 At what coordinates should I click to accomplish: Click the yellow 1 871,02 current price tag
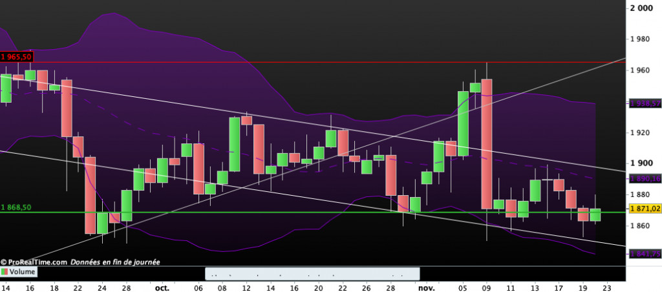coord(645,209)
